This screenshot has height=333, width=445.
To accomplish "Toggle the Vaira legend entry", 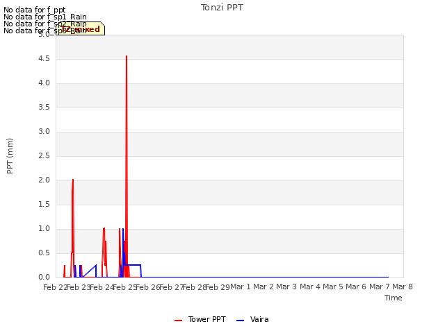I will click(252, 319).
